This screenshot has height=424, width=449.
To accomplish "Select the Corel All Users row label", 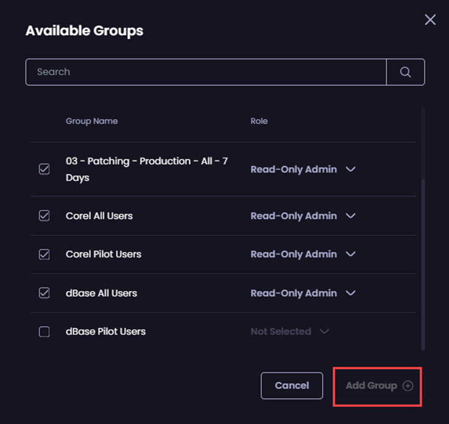I will [x=99, y=216].
